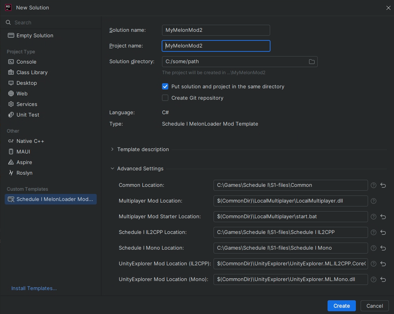
Task: Open the Install Templates link
Action: pyautogui.click(x=34, y=288)
